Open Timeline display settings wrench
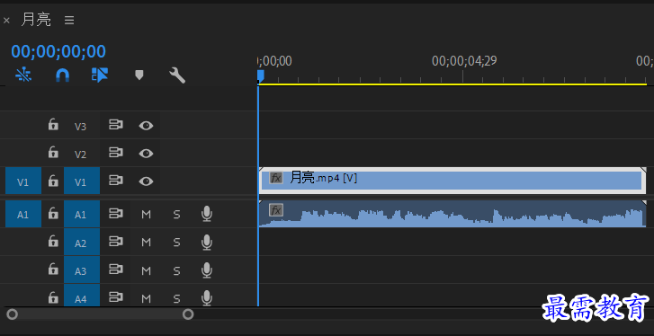Screen dimensions: 654x336 (177, 75)
